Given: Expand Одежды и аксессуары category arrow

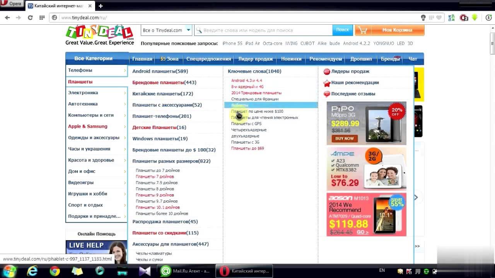Looking at the screenshot, I should [x=125, y=138].
